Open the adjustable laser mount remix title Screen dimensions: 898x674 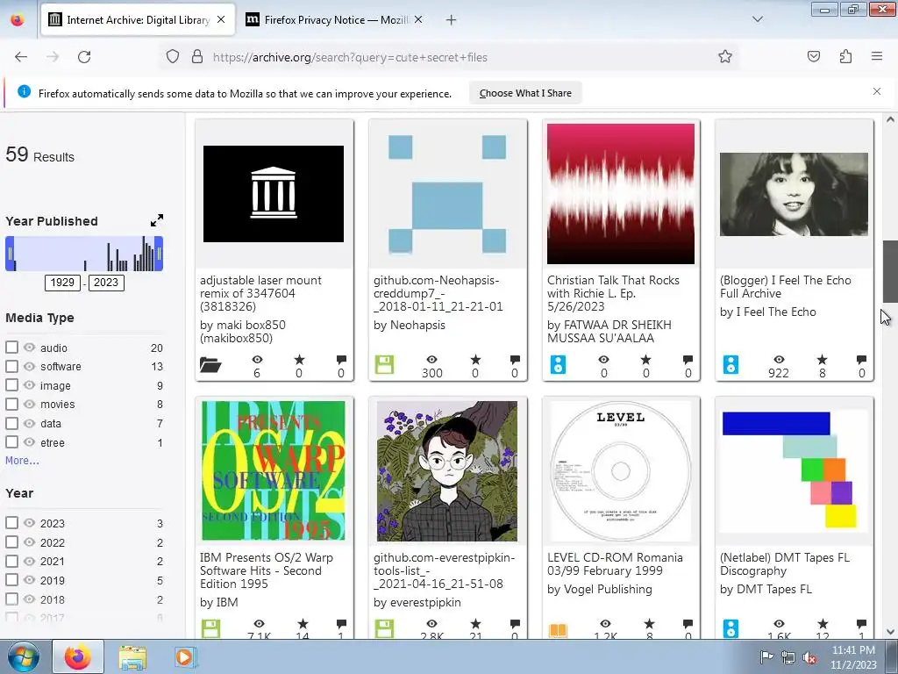pyautogui.click(x=260, y=293)
